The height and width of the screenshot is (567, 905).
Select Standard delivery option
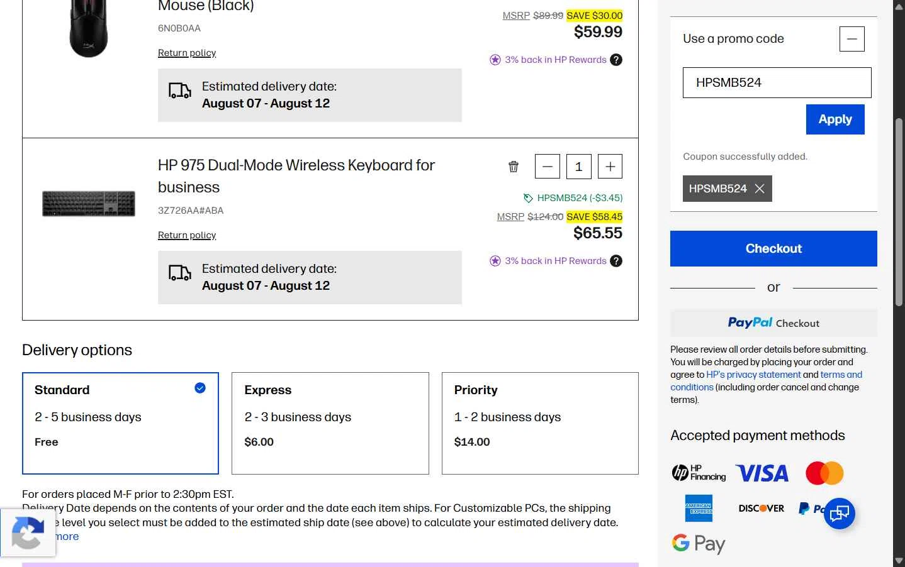(x=120, y=423)
